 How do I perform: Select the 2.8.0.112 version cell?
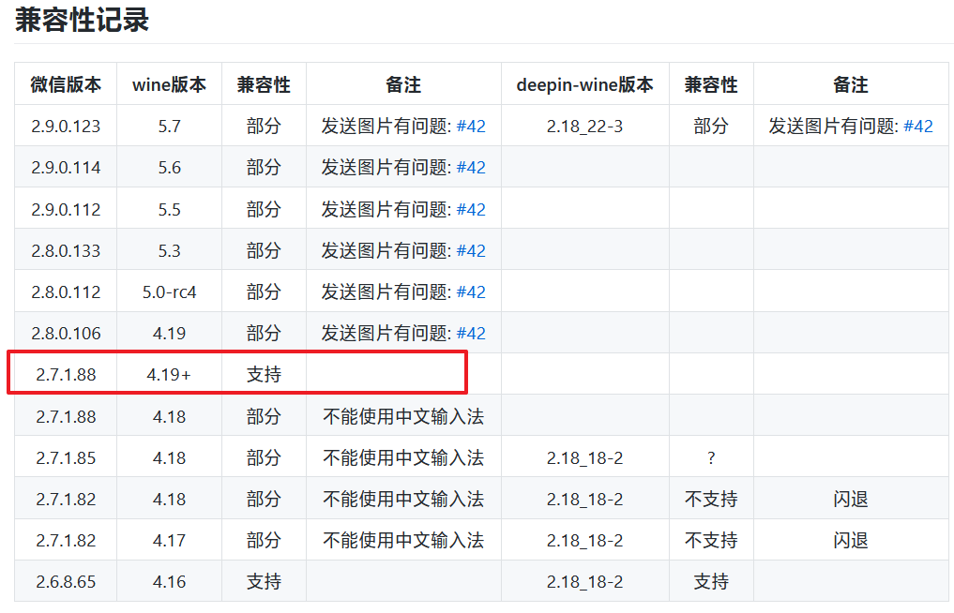click(x=66, y=292)
